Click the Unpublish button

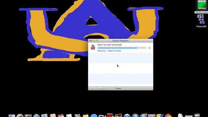tap(102, 88)
